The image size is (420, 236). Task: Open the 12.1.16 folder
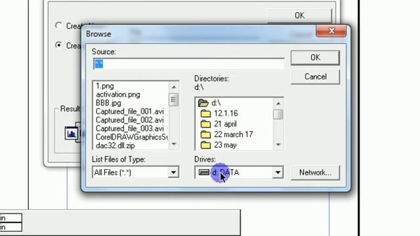coord(226,113)
